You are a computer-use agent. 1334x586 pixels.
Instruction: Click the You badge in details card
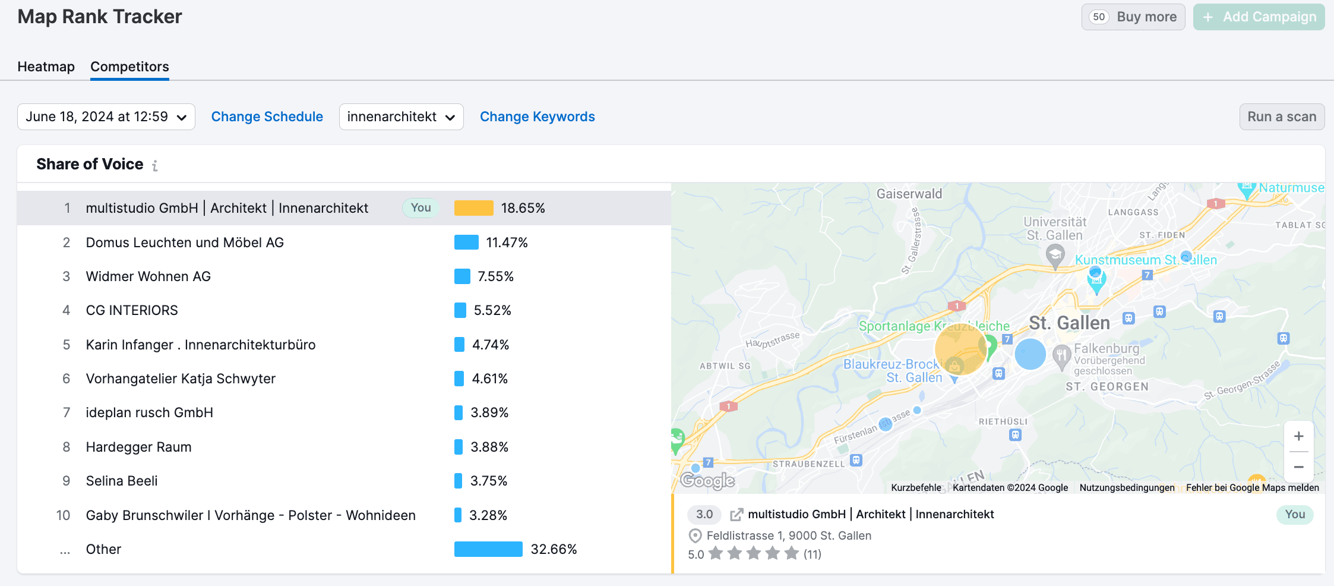coord(1295,515)
